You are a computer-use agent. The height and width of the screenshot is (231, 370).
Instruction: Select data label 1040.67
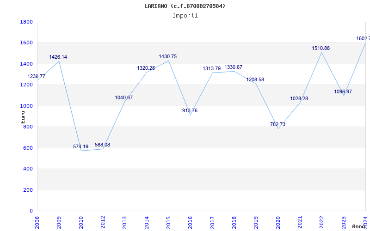124,97
